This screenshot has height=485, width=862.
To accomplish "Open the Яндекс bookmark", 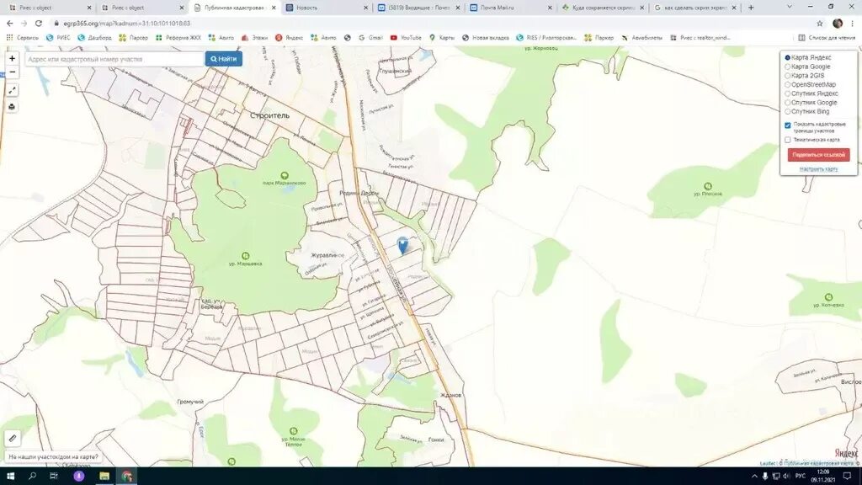I will (290, 38).
